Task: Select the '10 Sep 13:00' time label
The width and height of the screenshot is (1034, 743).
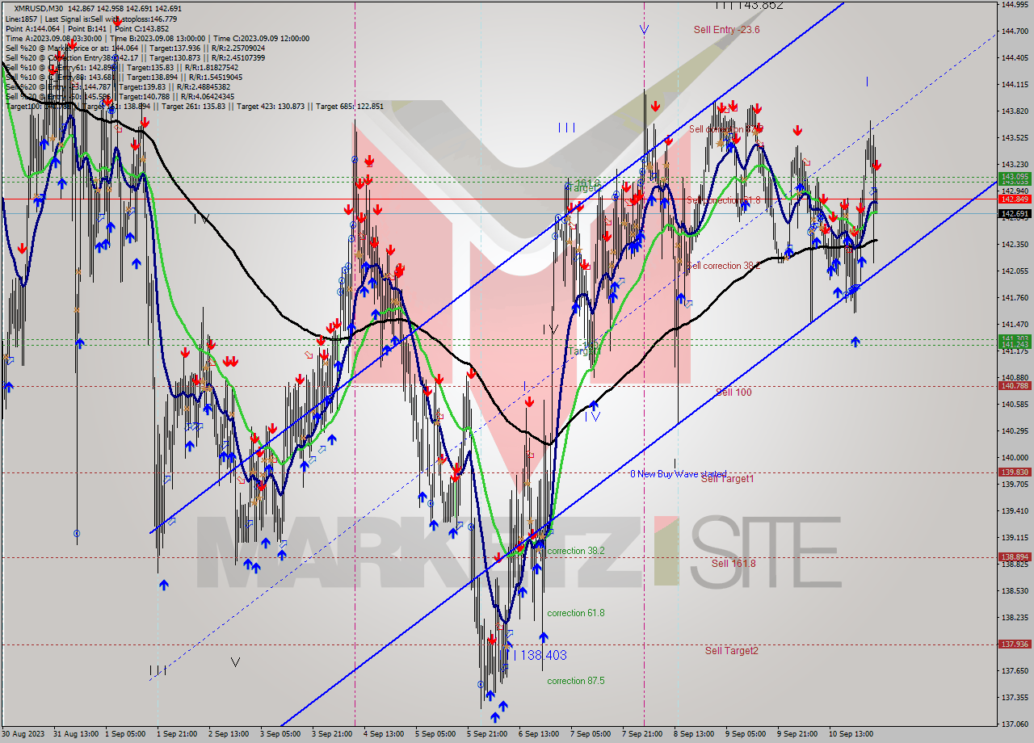Action: tap(850, 734)
